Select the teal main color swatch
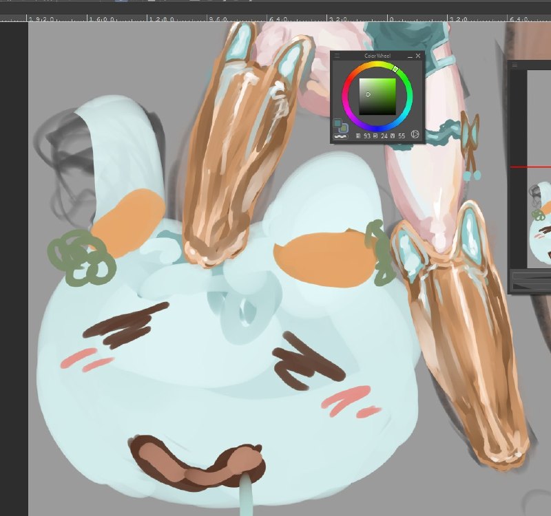551x516 pixels. click(337, 123)
